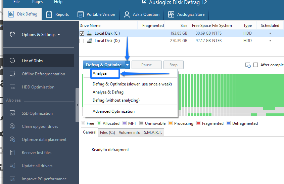
Task: Check the Local Disk (D:) checkbox
Action: click(82, 41)
